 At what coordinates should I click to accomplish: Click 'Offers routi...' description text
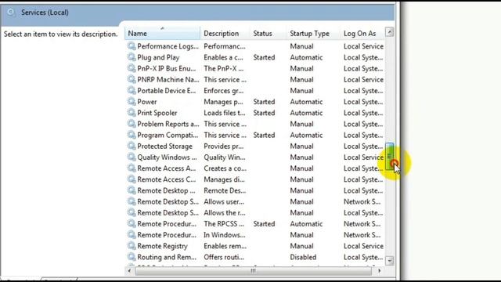[224, 257]
